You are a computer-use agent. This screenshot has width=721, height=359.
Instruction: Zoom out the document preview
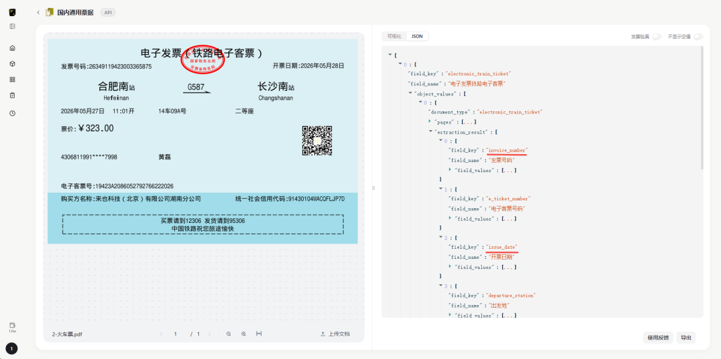pos(228,334)
